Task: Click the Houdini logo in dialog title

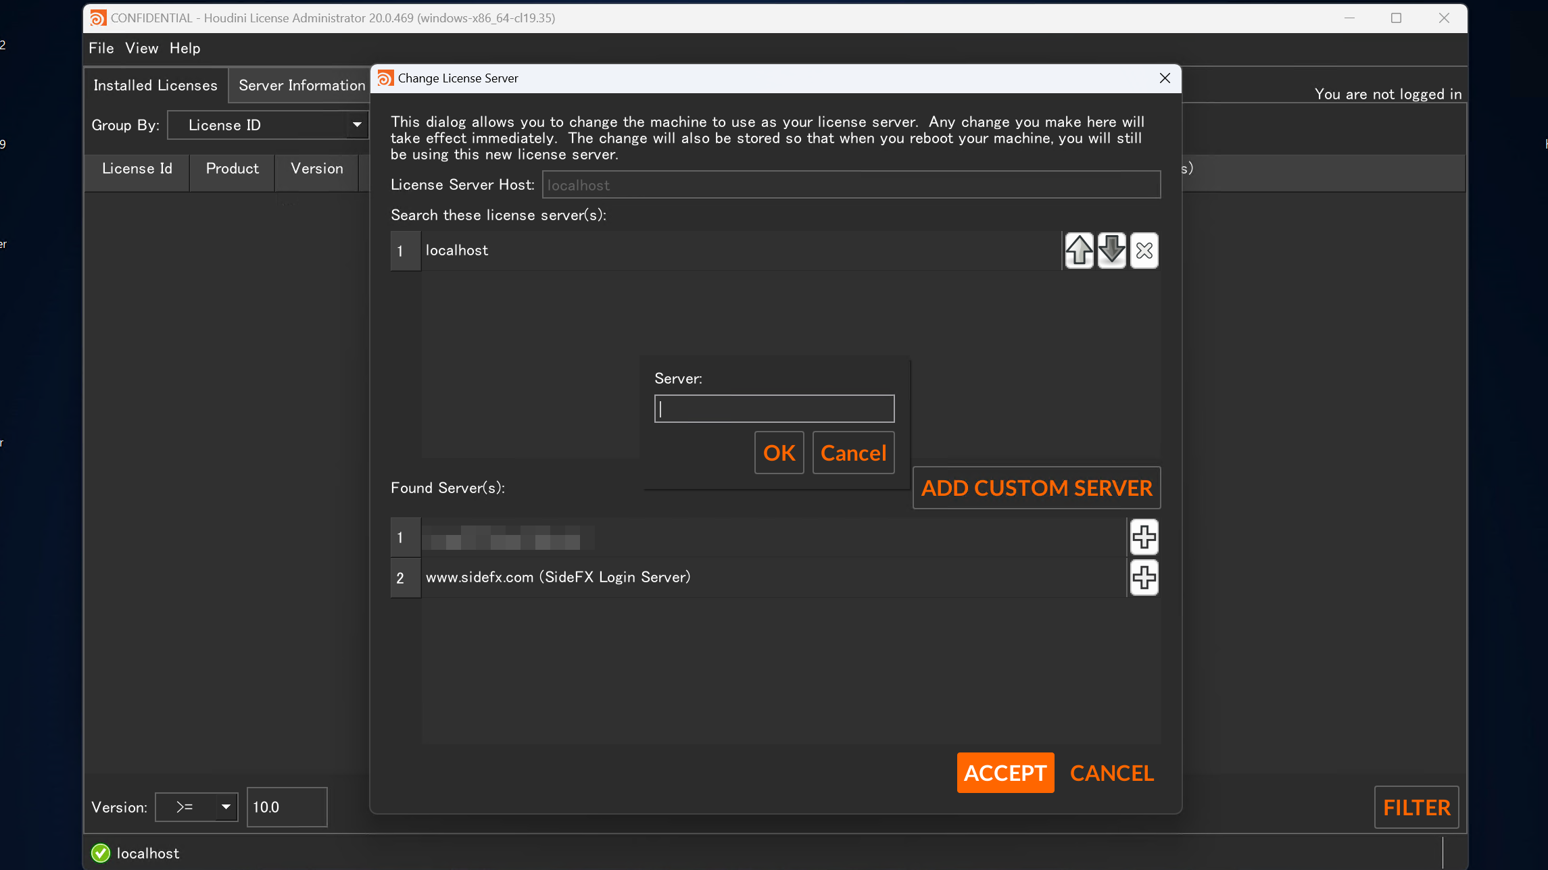Action: coord(385,78)
